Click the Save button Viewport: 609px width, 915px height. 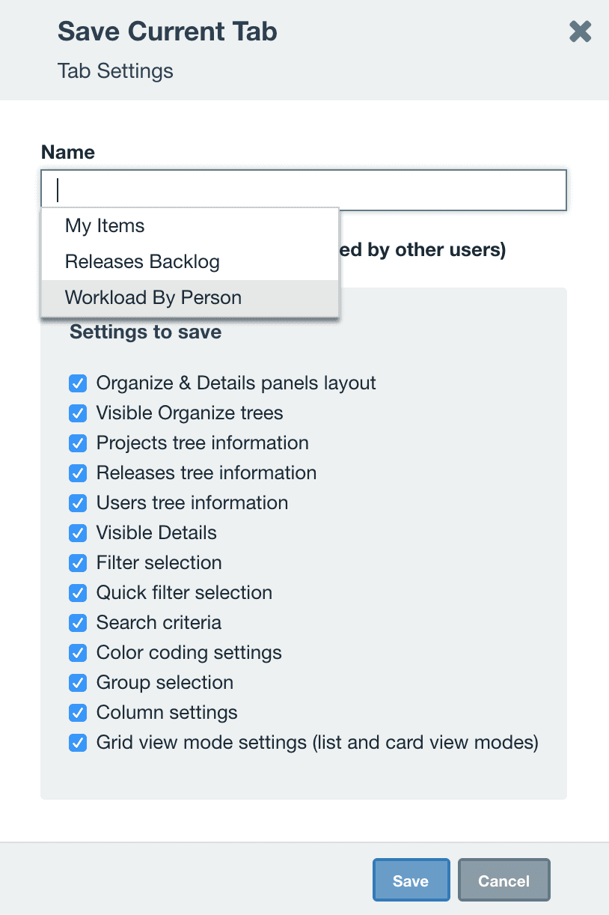click(x=411, y=880)
